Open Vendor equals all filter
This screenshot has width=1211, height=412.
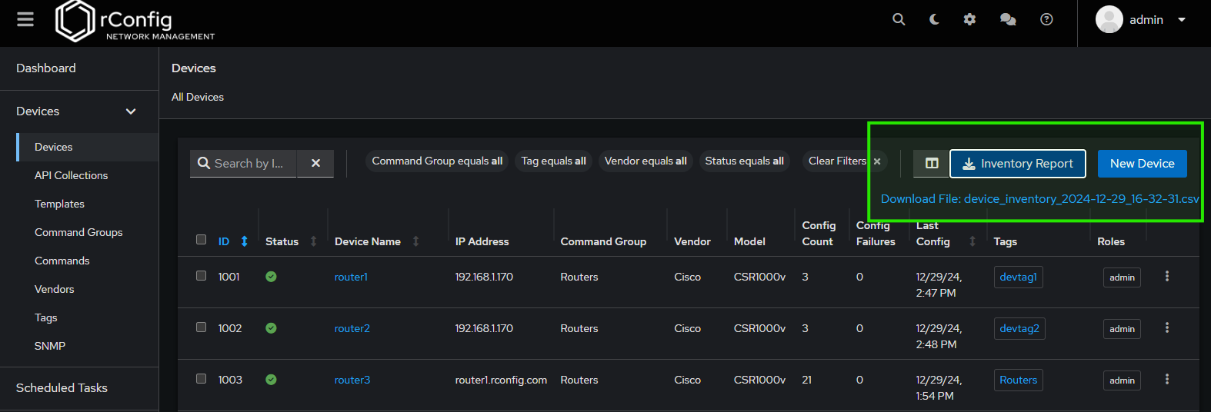pyautogui.click(x=646, y=161)
